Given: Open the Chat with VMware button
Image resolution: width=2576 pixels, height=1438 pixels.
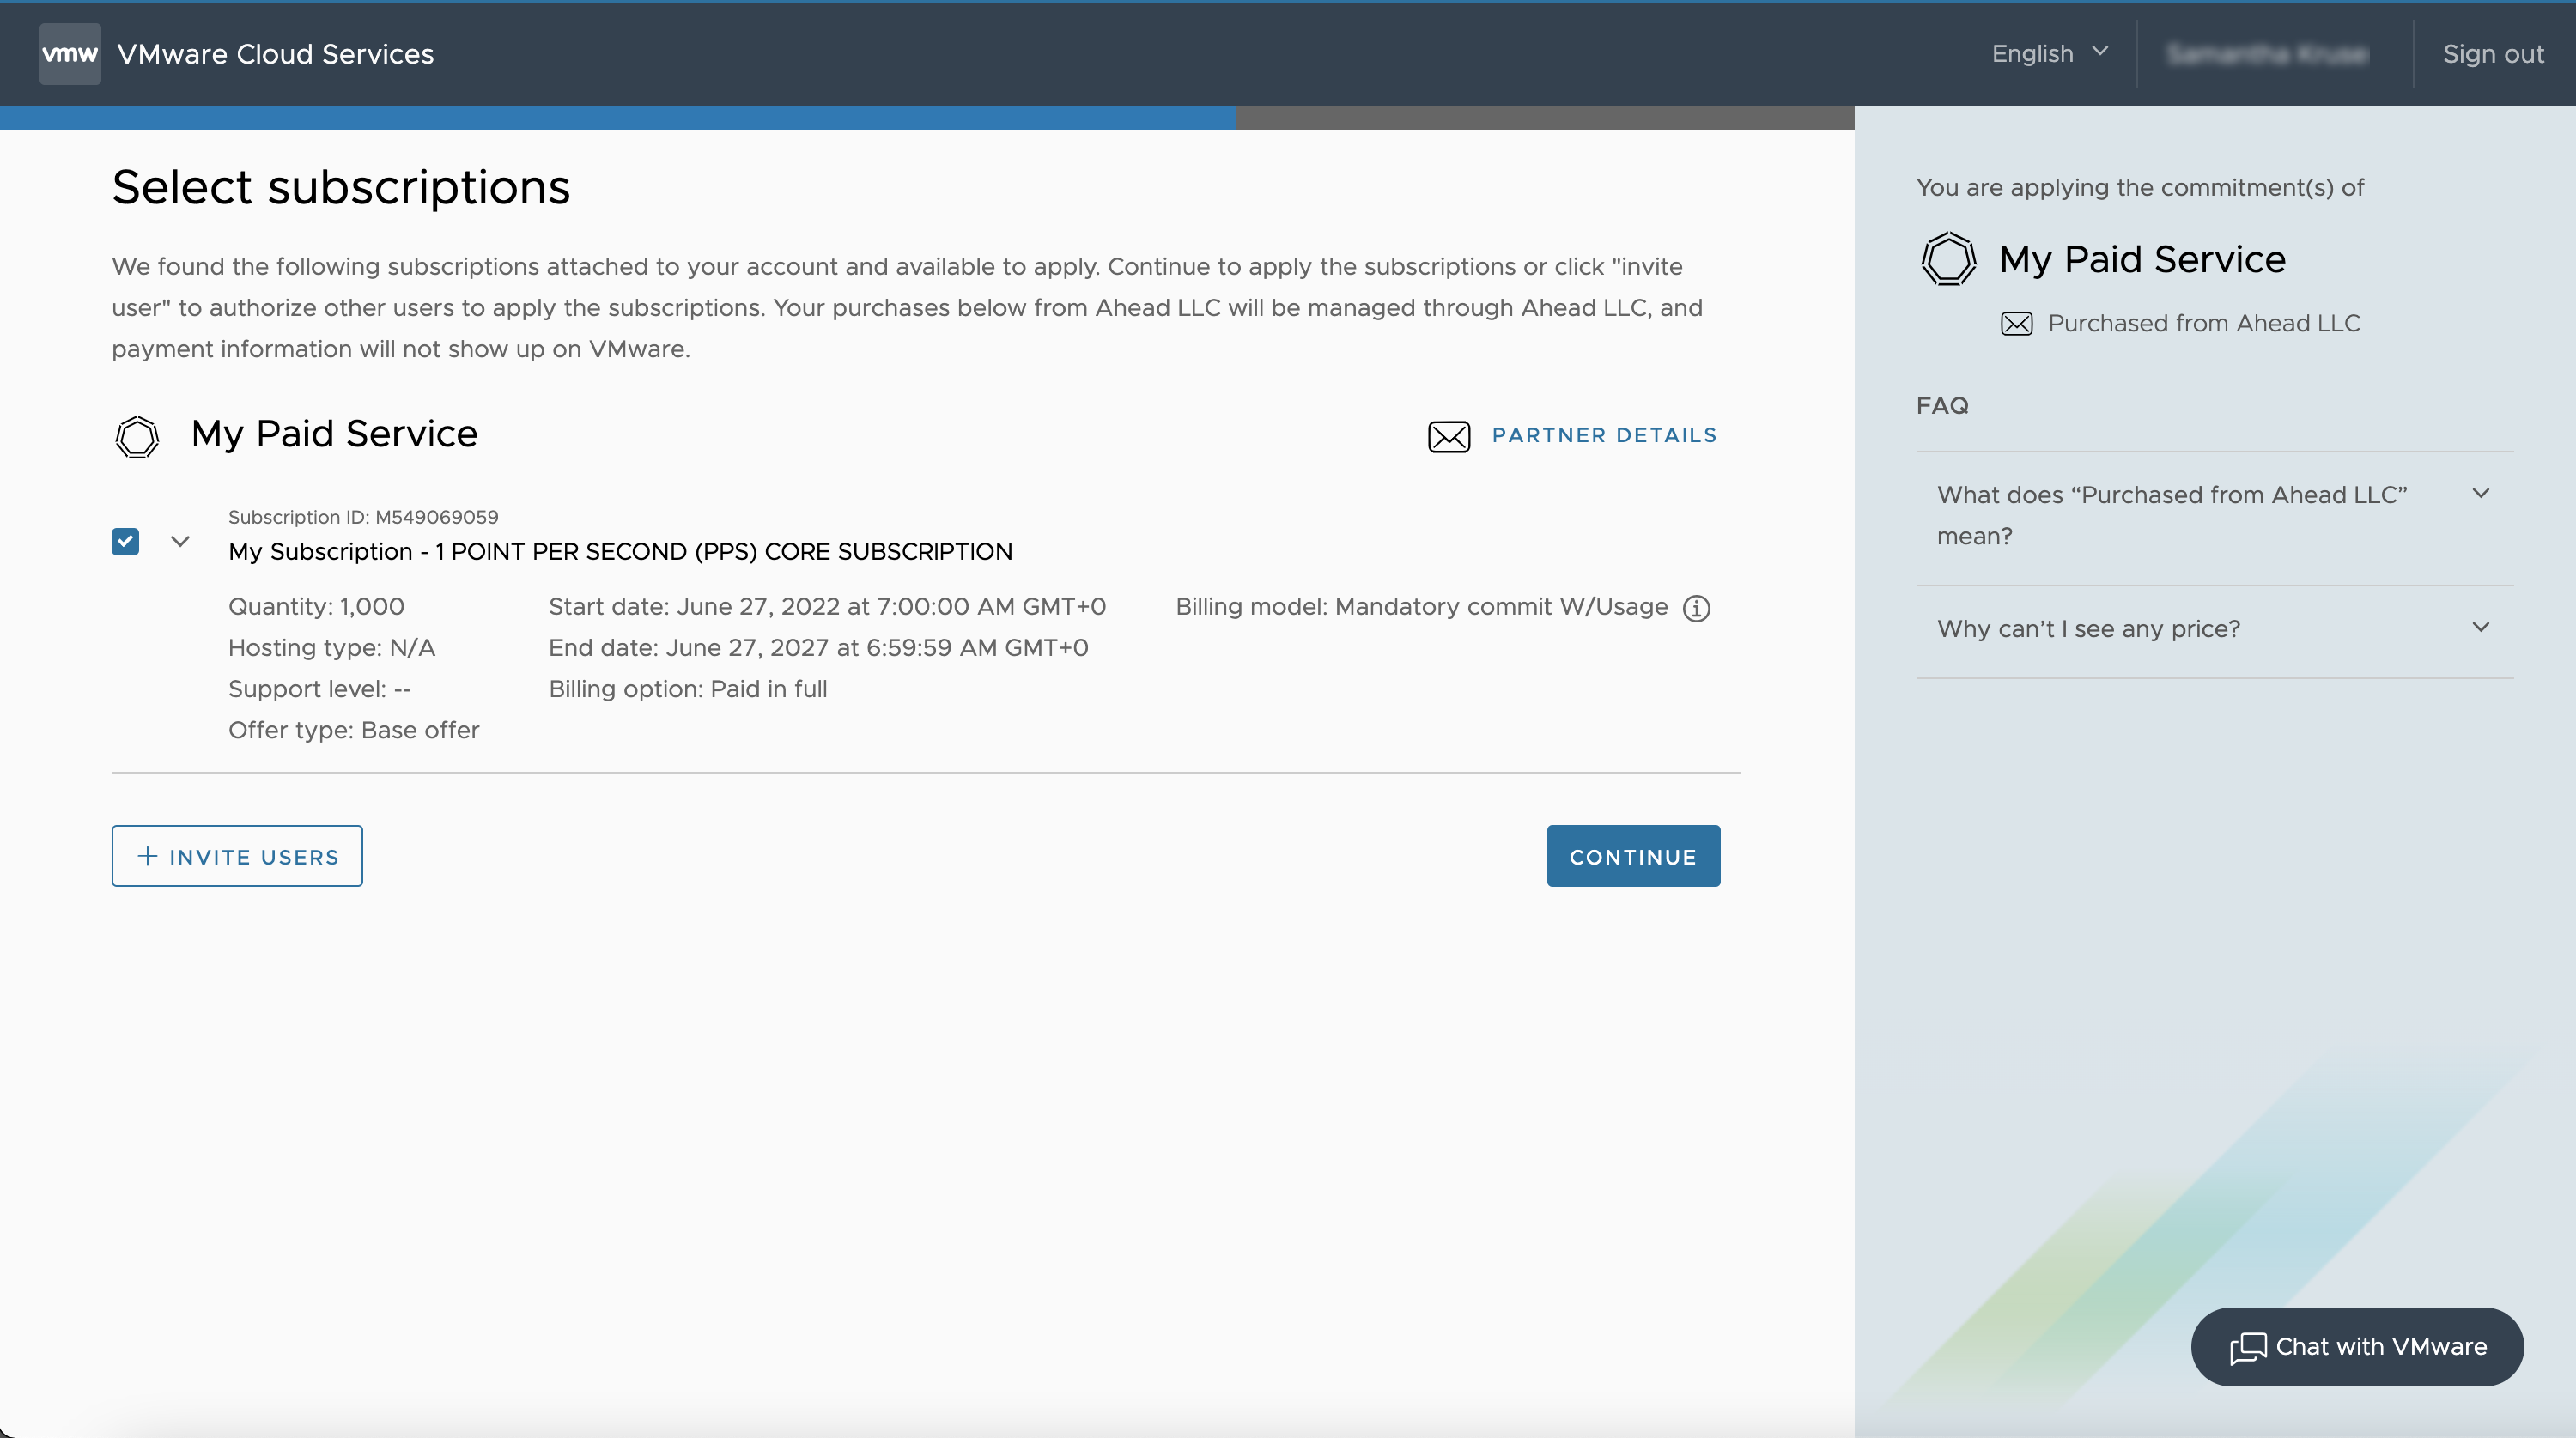Looking at the screenshot, I should pyautogui.click(x=2357, y=1347).
